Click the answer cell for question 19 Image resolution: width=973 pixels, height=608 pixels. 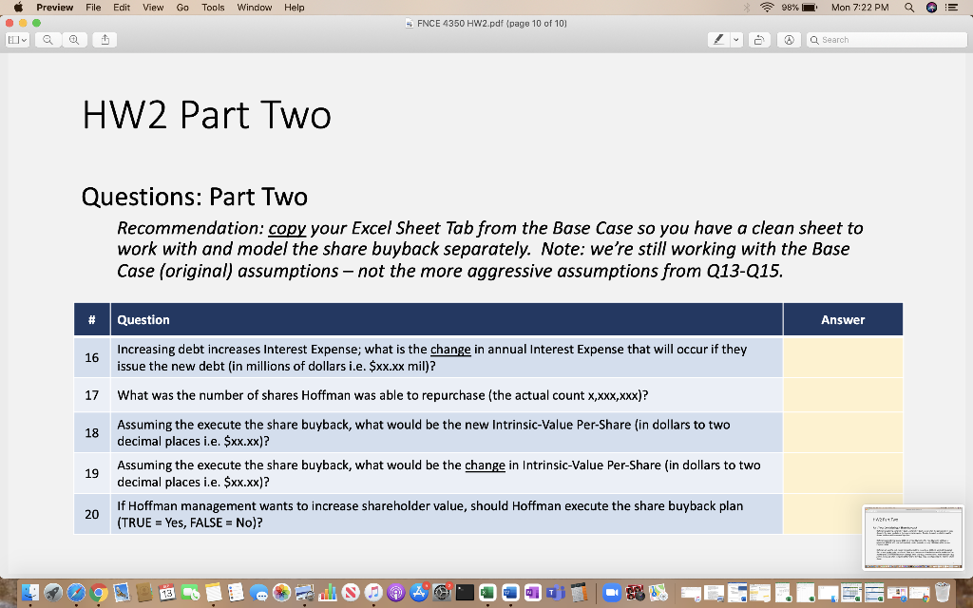(843, 473)
